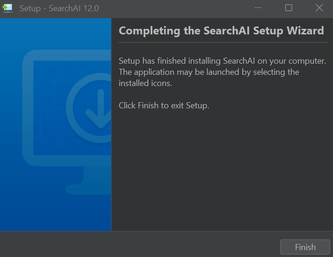The height and width of the screenshot is (257, 333).
Task: Click the "Click Finish to exit Setup." text
Action: [x=164, y=105]
